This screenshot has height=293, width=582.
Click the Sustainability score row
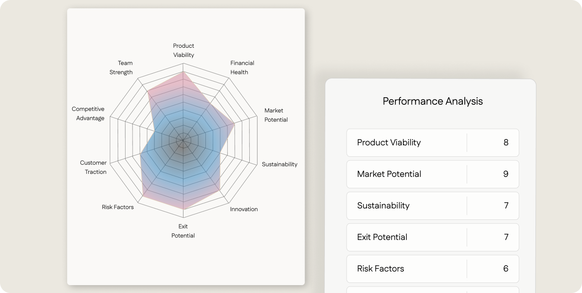pos(432,205)
